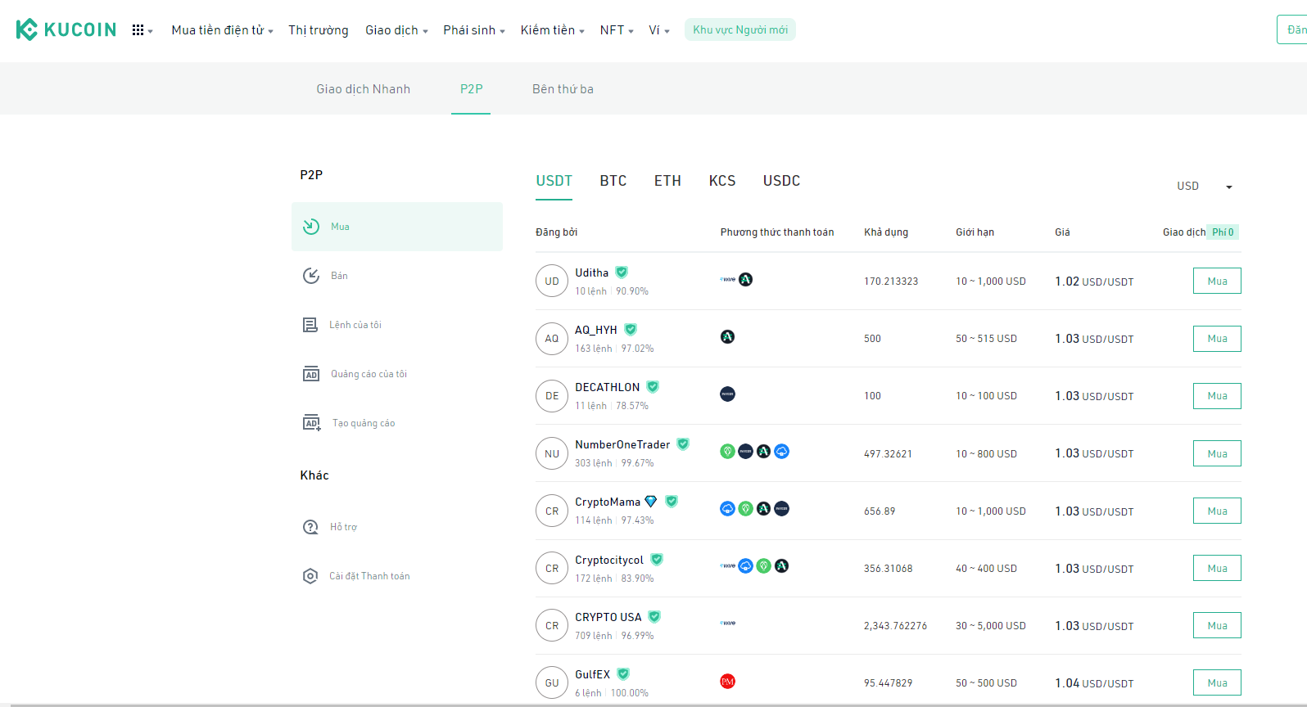
Task: Open Tạo quảng cáo in sidebar
Action: point(364,423)
